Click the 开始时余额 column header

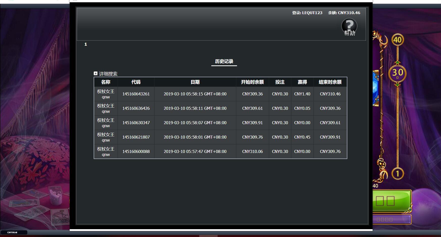coord(252,82)
